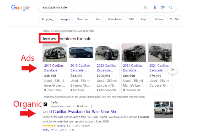
Task: Clear the search box text
Action: 145,7
